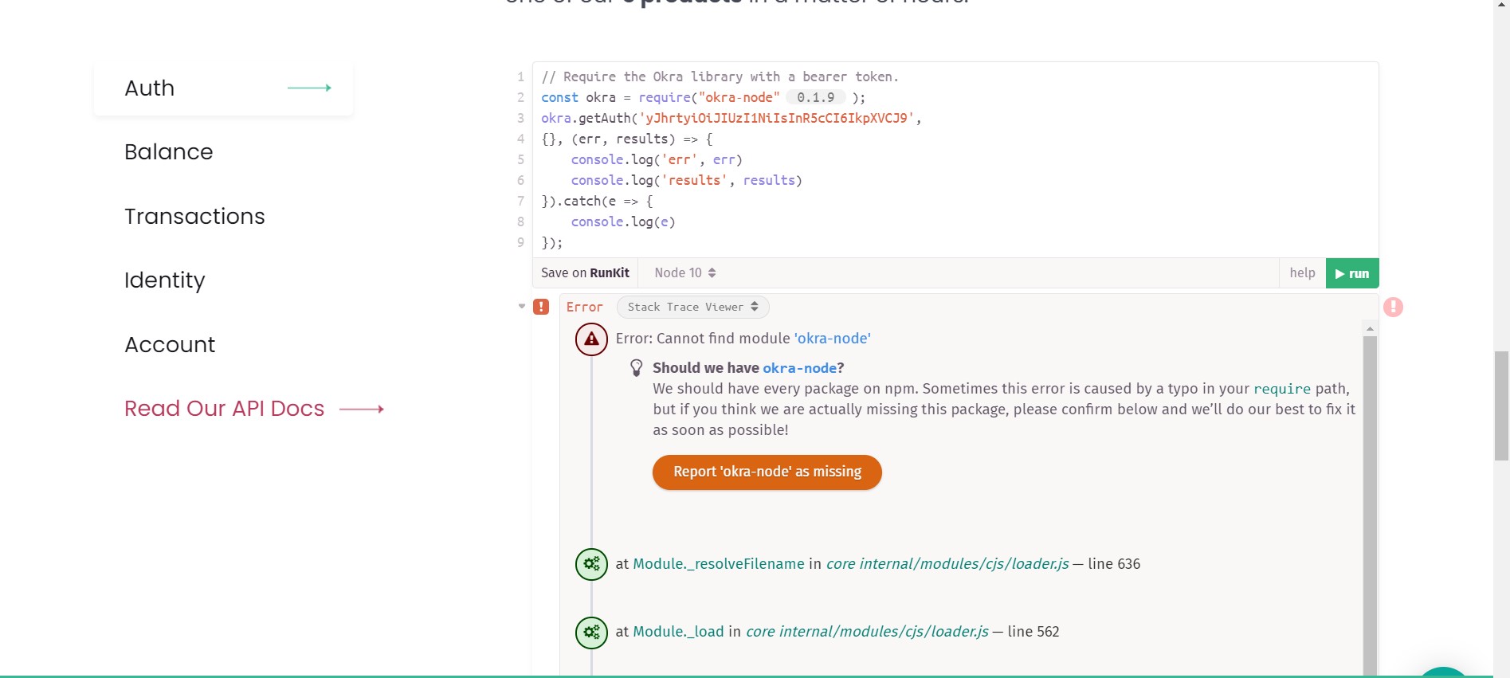Screen dimensions: 1510x678
Task: Click Save on RunKit
Action: point(585,273)
